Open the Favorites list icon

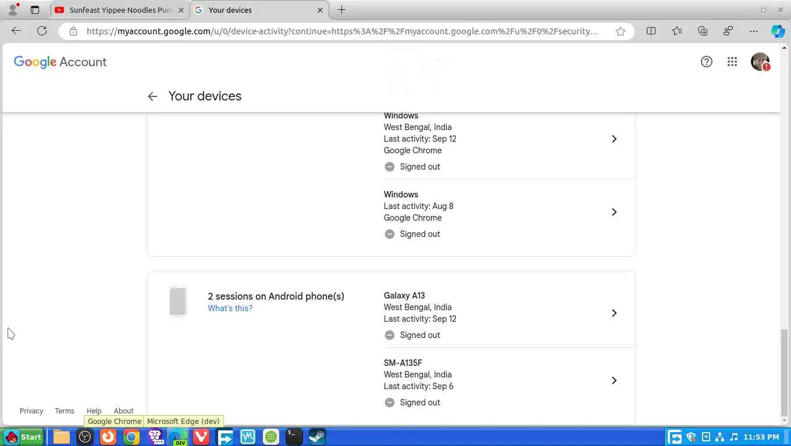click(677, 31)
